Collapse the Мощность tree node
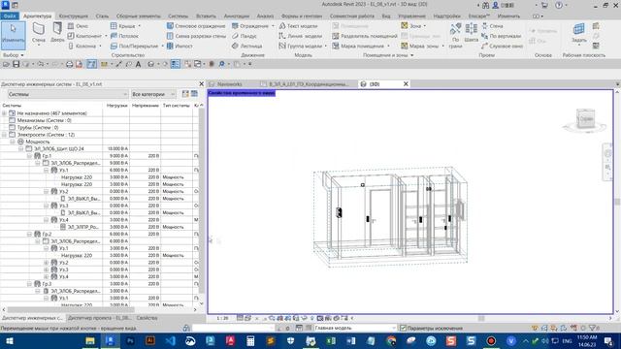This screenshot has width=621, height=349. [x=13, y=142]
